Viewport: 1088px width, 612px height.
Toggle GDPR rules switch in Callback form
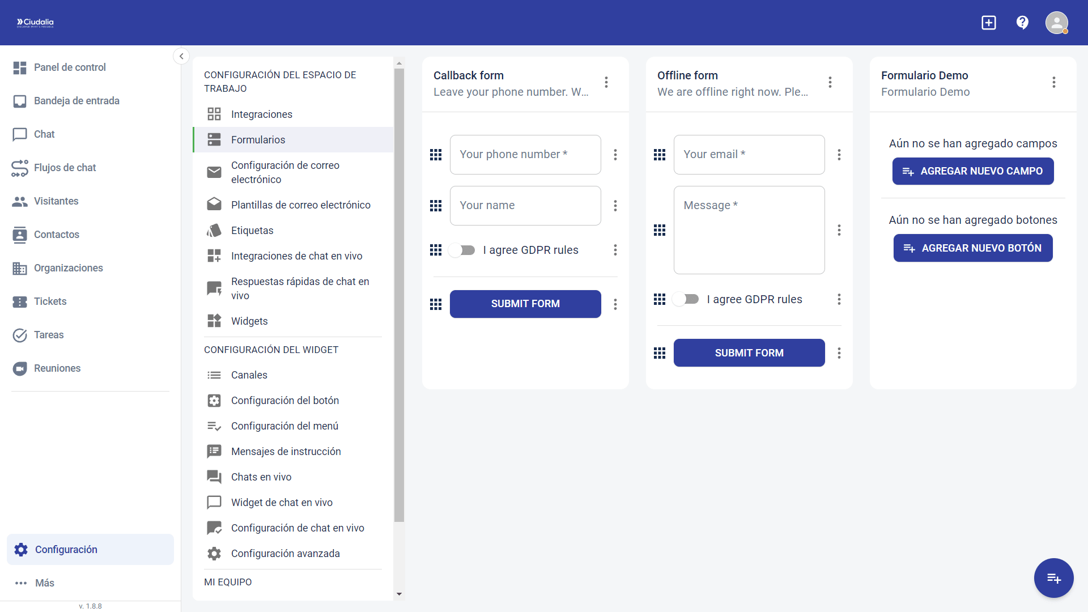click(x=462, y=250)
